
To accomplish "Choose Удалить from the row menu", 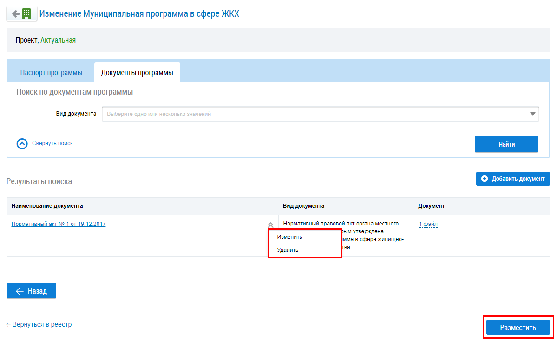I will click(288, 250).
